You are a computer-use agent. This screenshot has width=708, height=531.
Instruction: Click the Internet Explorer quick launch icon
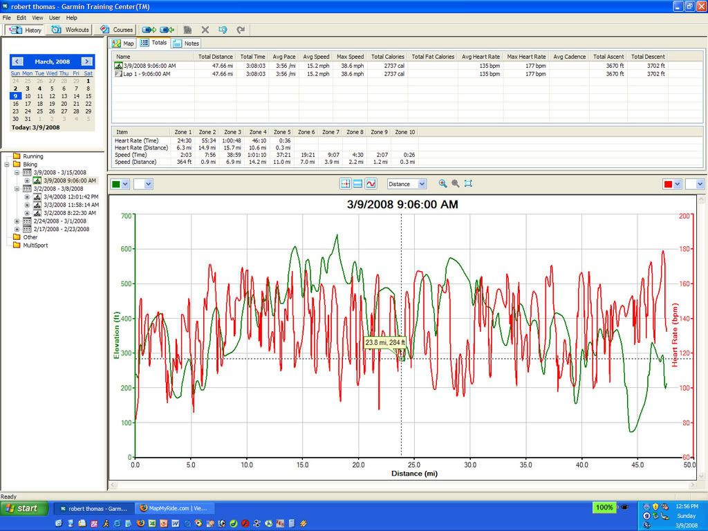[117, 524]
